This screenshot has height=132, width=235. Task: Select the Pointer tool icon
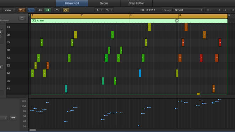tap(98, 10)
